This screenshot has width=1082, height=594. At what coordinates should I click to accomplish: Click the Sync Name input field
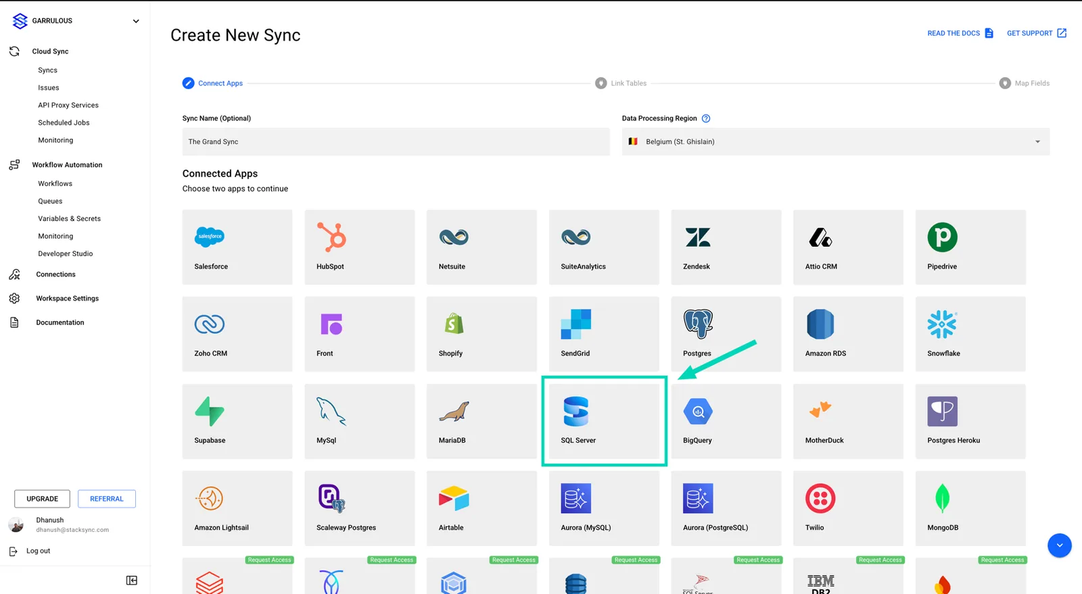point(396,141)
